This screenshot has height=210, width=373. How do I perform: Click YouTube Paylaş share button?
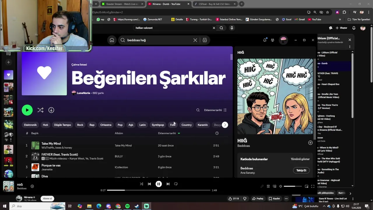pyautogui.click(x=258, y=199)
